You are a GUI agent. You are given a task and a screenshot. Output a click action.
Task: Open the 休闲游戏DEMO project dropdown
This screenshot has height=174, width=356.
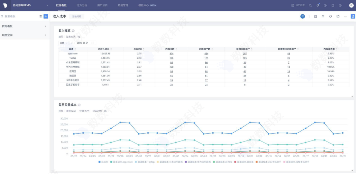31,5
